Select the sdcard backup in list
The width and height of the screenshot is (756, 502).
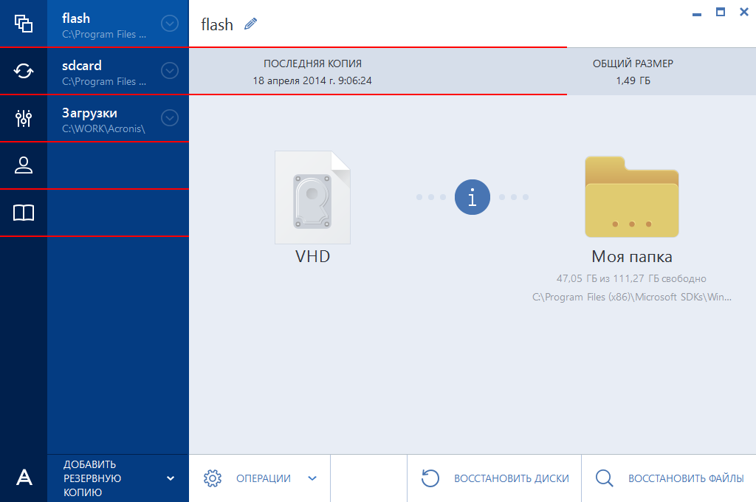[x=118, y=71]
